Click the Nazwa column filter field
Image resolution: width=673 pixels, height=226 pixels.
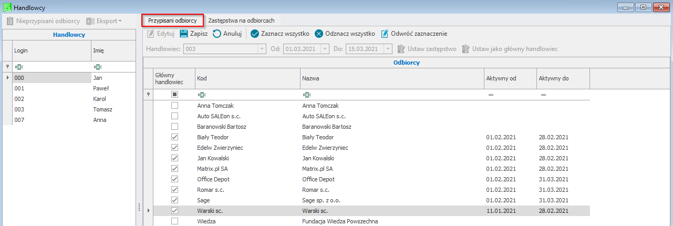click(x=391, y=95)
